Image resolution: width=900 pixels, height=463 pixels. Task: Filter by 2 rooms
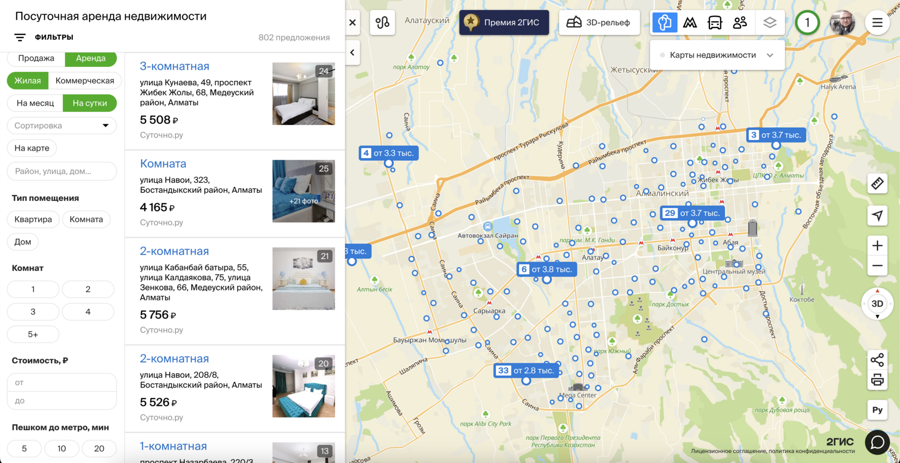(88, 289)
